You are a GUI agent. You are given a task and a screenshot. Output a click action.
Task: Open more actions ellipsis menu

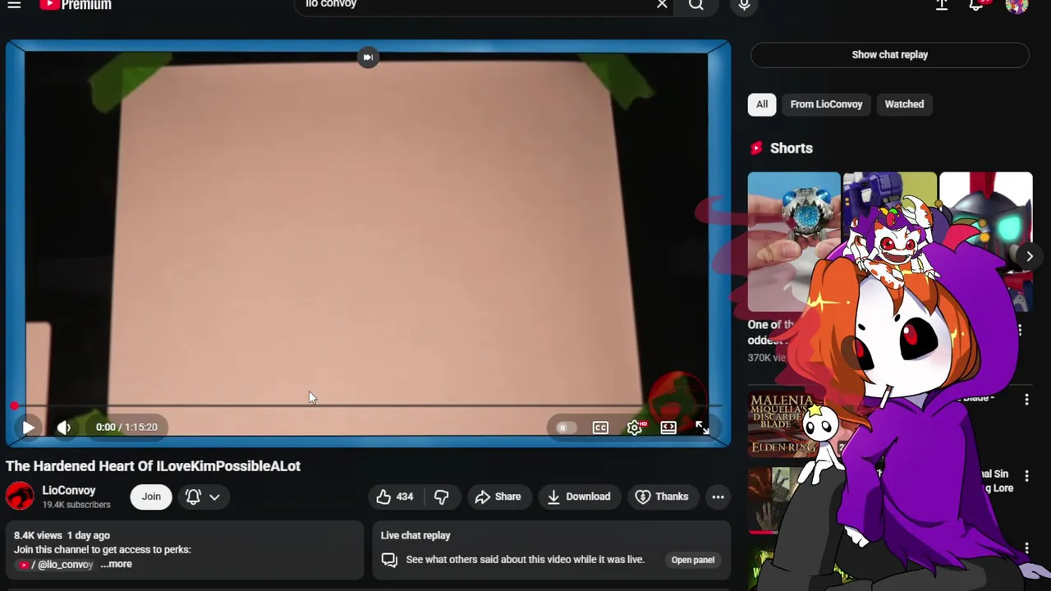click(718, 497)
